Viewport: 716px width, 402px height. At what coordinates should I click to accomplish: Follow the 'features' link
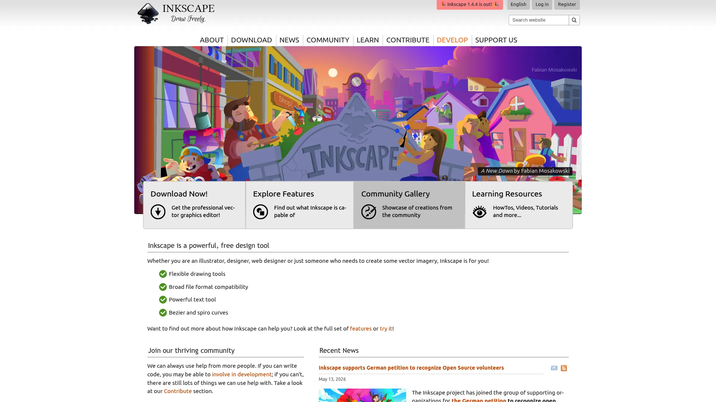pos(361,329)
